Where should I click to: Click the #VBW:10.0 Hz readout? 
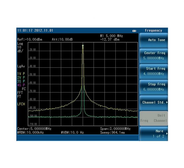(72, 133)
